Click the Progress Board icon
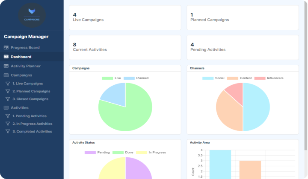The image size is (308, 179). tap(6, 47)
